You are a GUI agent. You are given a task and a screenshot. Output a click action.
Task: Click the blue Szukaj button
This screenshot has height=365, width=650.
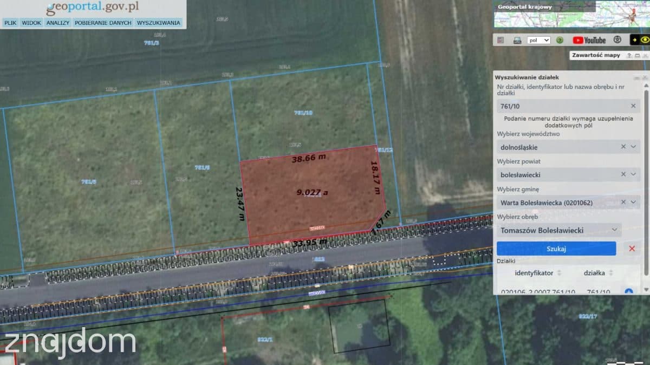556,249
